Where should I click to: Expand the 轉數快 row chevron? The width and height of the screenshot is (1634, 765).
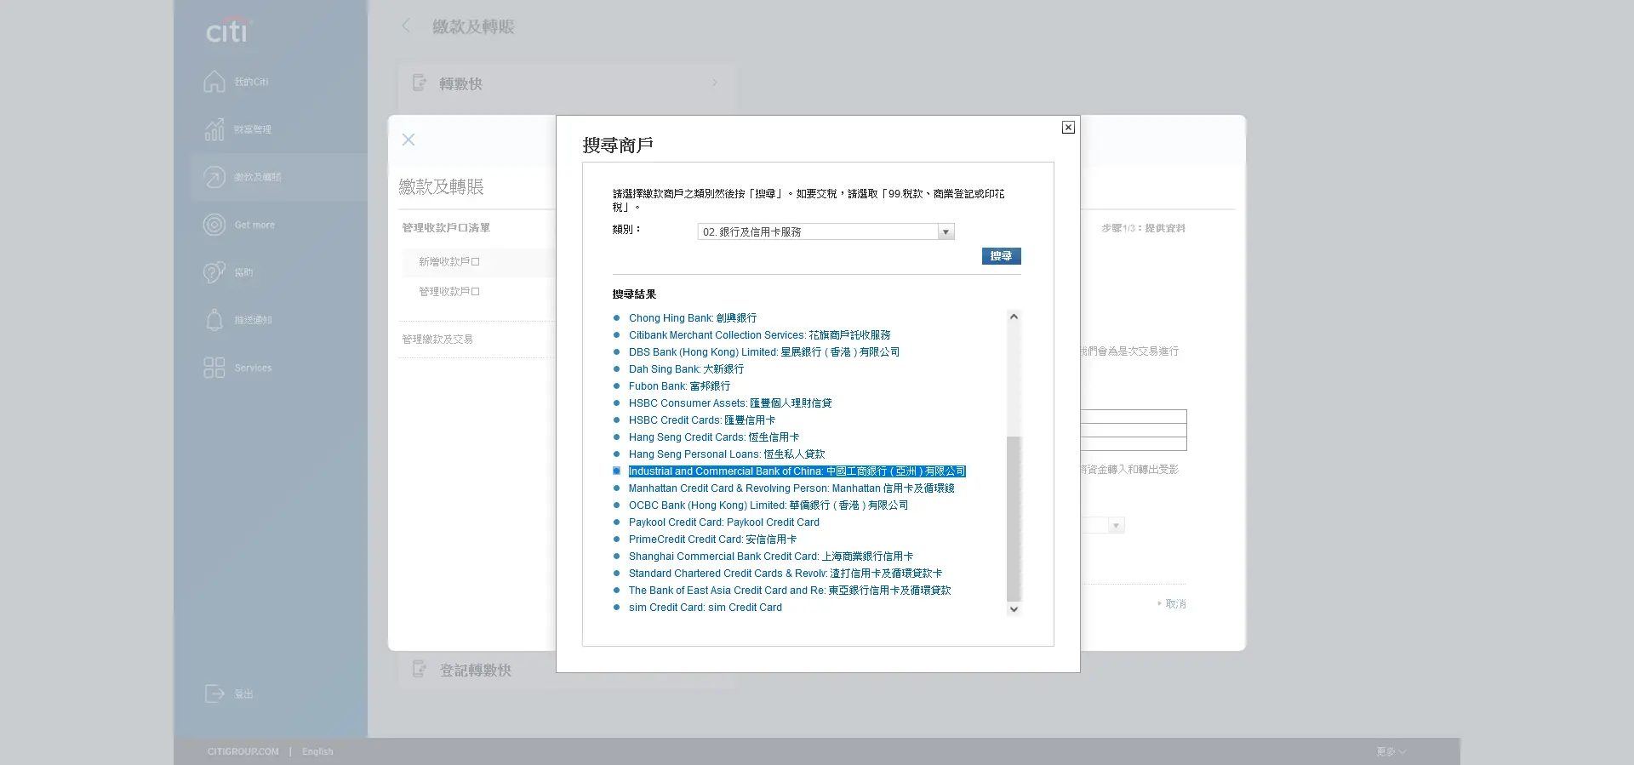click(715, 83)
